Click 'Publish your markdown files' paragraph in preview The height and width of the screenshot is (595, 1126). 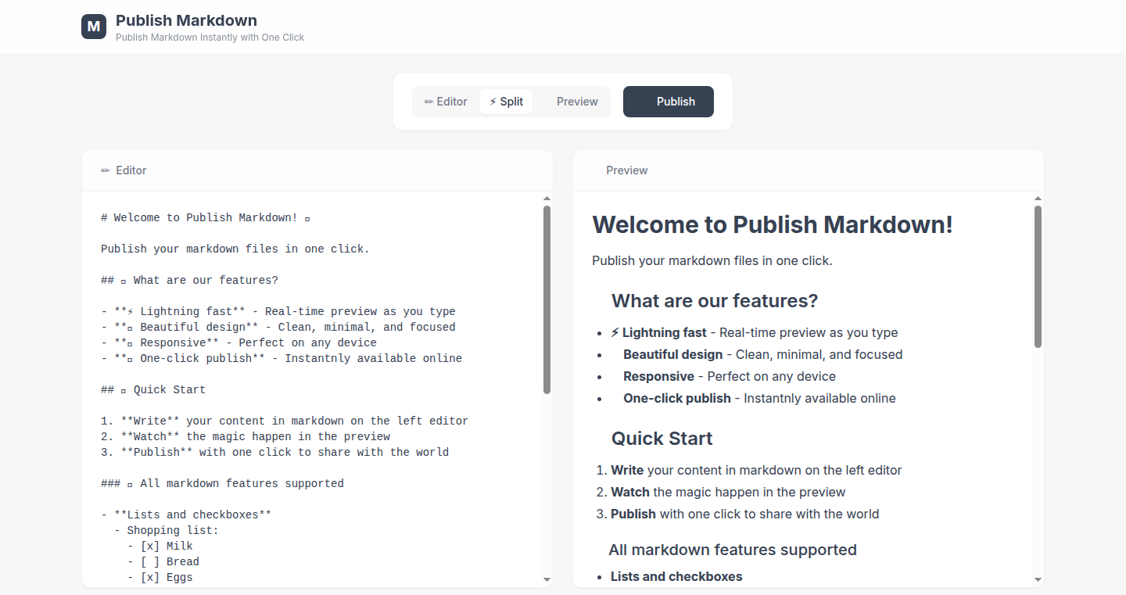tap(712, 260)
